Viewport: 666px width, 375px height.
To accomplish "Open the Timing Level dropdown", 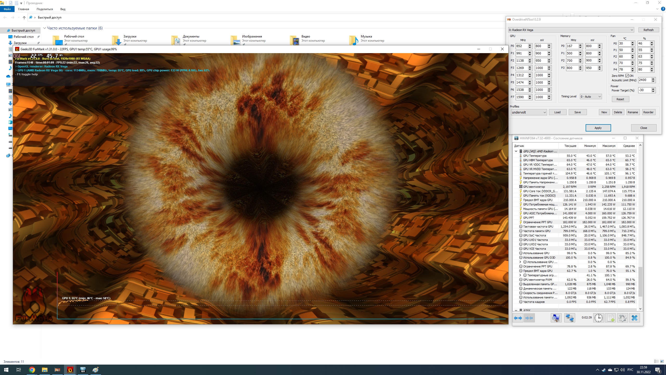I will pos(591,97).
